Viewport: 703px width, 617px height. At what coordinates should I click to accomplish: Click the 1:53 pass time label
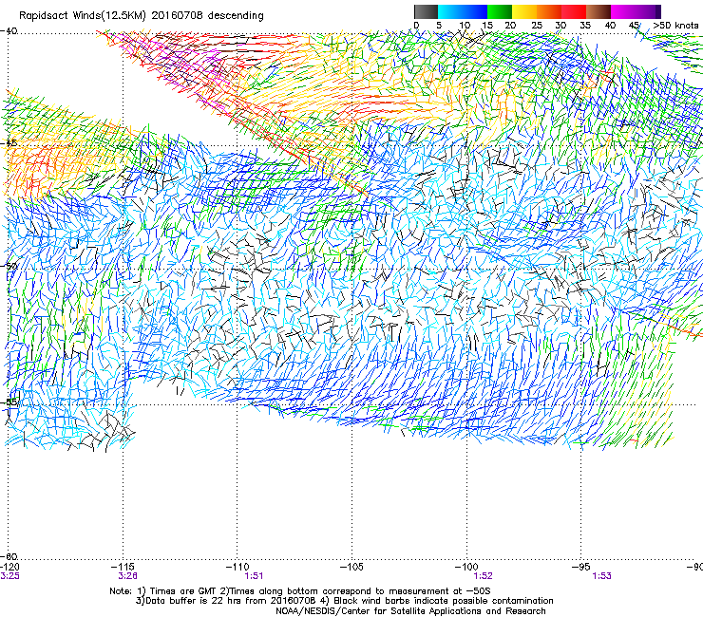601,576
